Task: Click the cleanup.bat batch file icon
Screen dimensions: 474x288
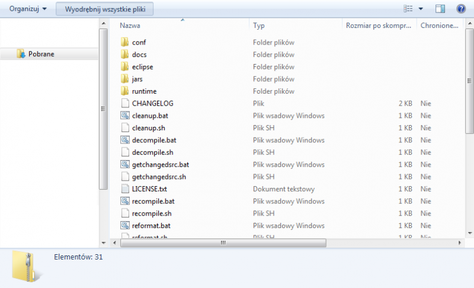Action: (x=125, y=116)
